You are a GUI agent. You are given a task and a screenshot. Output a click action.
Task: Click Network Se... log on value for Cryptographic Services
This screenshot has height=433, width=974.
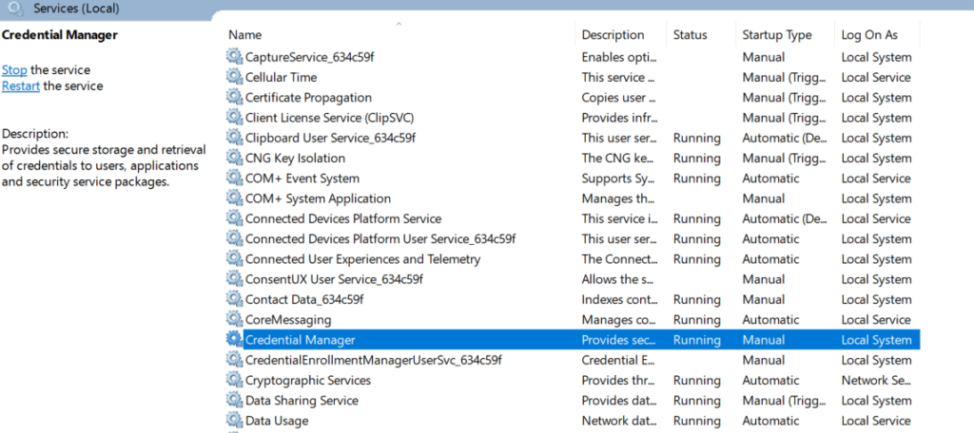(x=876, y=380)
